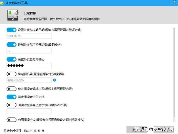Enable the reading agreement switch
This screenshot has height=134, width=178.
pyautogui.click(x=11, y=120)
